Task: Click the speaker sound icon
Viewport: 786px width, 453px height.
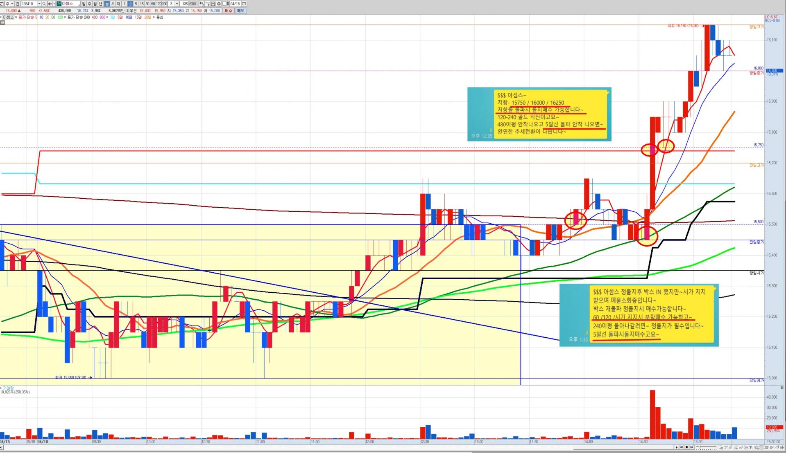Action: click(x=50, y=4)
